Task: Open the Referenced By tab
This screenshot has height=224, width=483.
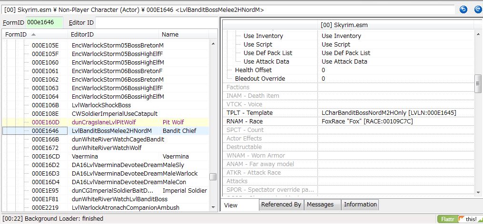Action: tap(281, 205)
